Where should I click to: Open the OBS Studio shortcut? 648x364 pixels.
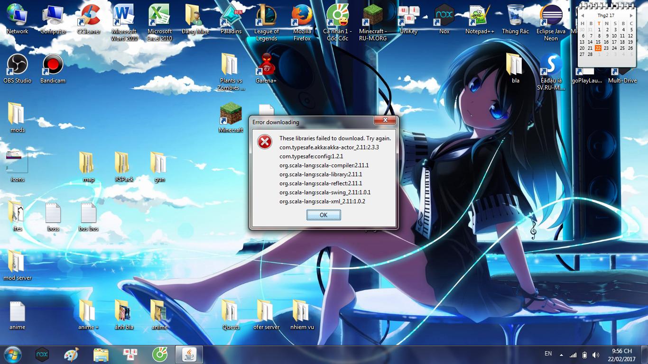18,69
